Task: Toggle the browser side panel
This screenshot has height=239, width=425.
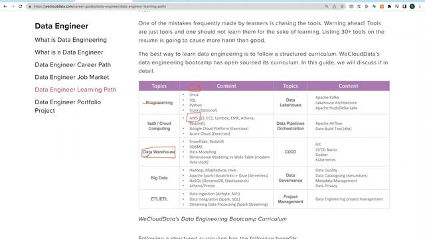Action: (404, 6)
